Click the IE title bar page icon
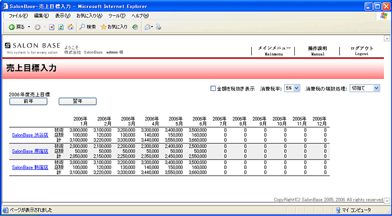The width and height of the screenshot is (392, 216). (x=5, y=6)
